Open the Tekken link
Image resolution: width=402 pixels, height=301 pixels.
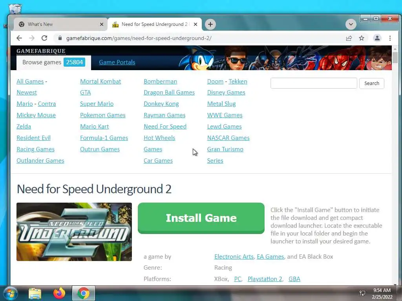click(238, 82)
